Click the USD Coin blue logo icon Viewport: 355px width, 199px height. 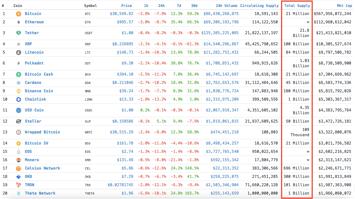pyautogui.click(x=19, y=110)
